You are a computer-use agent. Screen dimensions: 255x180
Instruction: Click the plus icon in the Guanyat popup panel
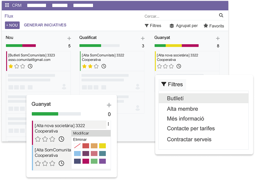click(x=109, y=105)
